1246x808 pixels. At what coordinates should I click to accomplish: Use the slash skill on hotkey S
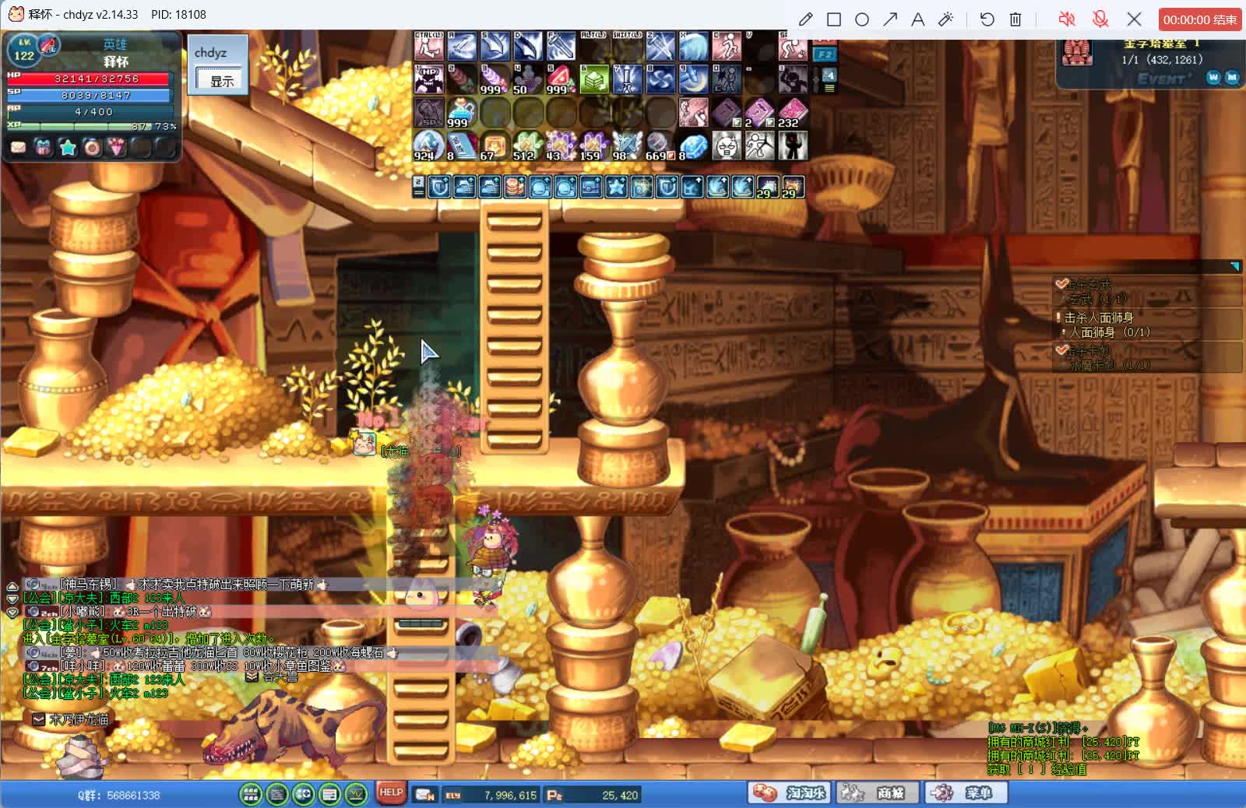[x=495, y=47]
